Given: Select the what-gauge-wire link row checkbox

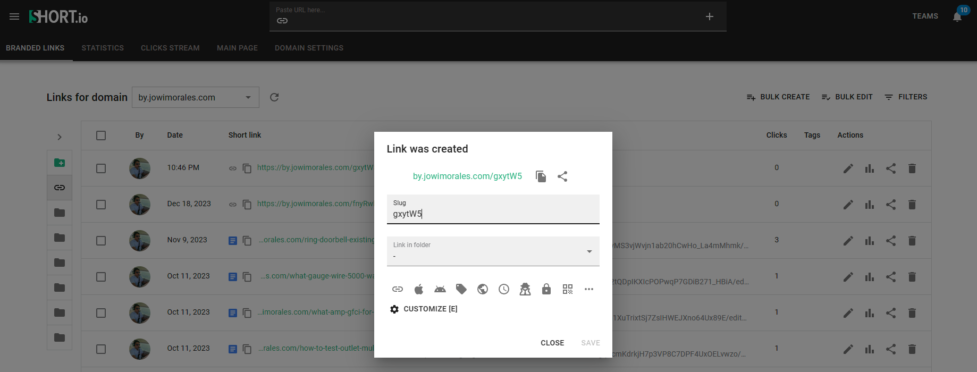Looking at the screenshot, I should 101,277.
